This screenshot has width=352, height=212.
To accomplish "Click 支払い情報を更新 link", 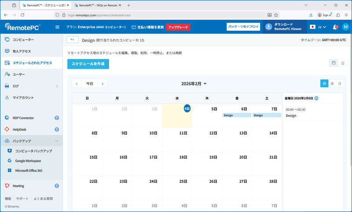I will (x=148, y=27).
